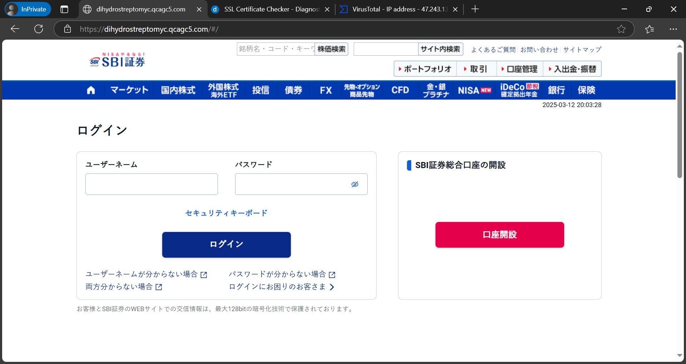Click the SBI証券 logo
This screenshot has width=686, height=364.
click(117, 60)
